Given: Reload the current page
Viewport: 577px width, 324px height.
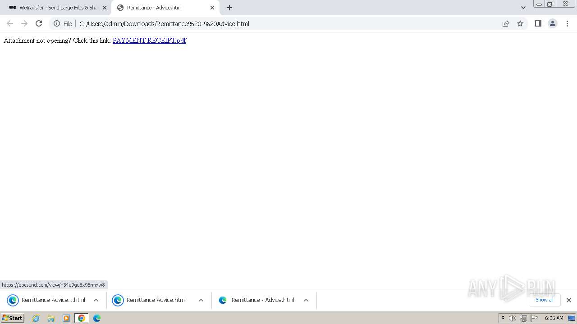Looking at the screenshot, I should pyautogui.click(x=39, y=24).
